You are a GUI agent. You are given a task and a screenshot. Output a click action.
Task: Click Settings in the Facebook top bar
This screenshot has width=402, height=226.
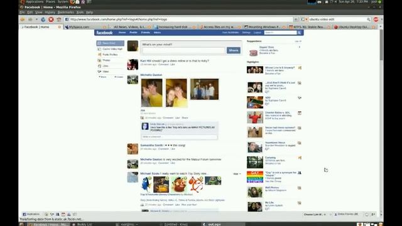click(246, 33)
